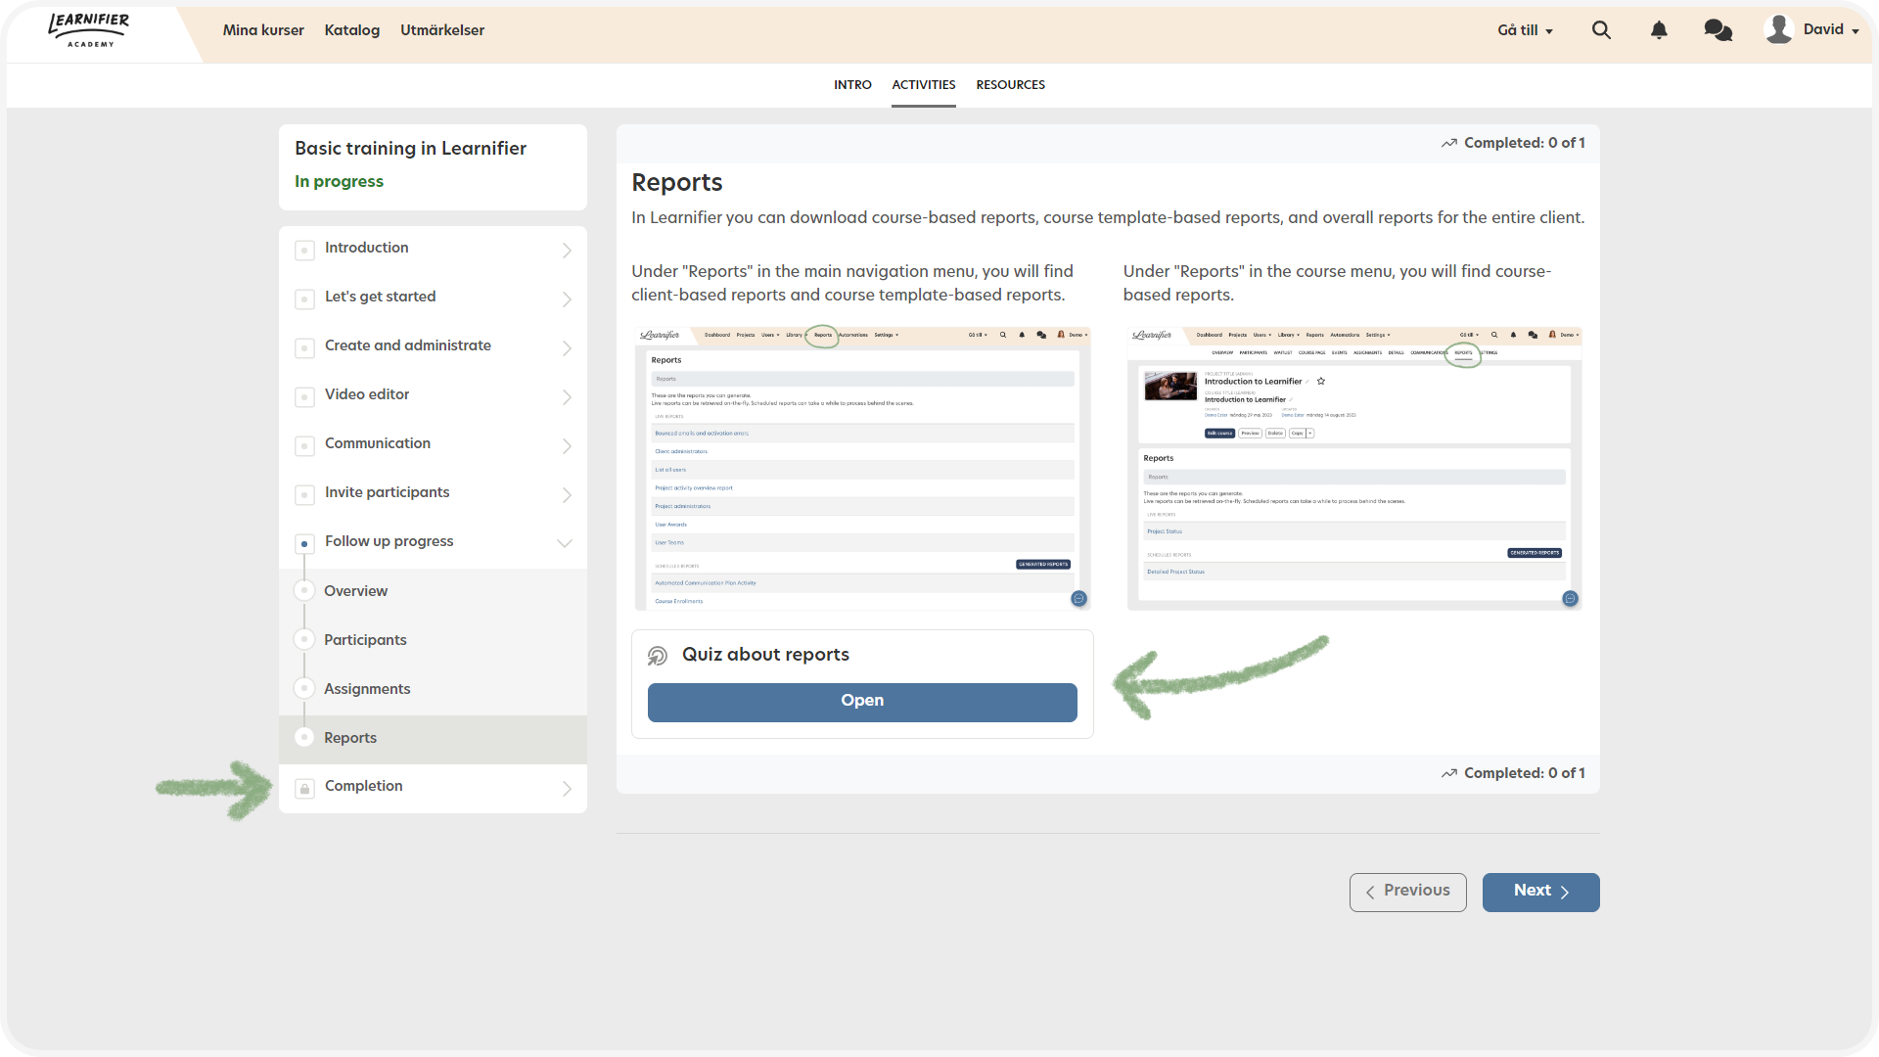Switch to the RESOURCES tab

(1010, 85)
